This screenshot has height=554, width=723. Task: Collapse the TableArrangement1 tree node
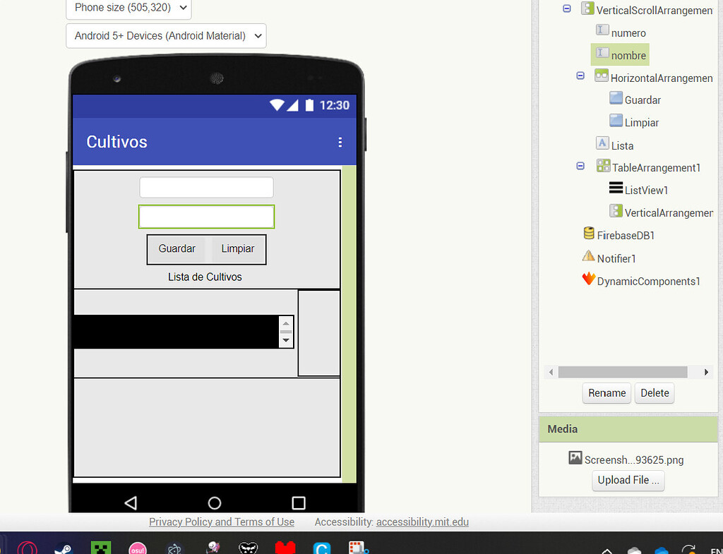(x=580, y=166)
